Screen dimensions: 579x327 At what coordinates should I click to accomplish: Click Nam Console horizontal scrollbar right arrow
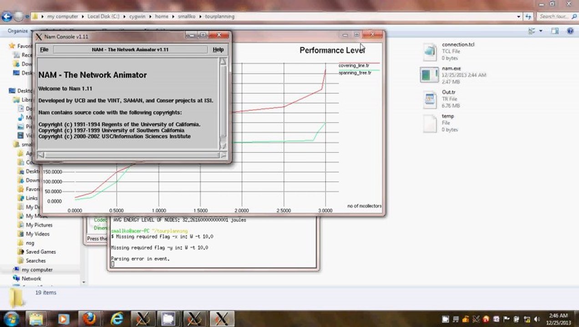[x=223, y=155]
